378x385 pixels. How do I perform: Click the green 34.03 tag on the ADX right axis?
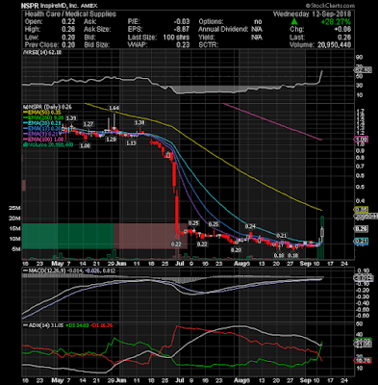[363, 340]
